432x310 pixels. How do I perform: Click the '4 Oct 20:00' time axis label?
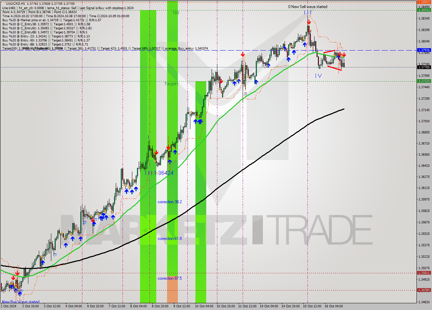[96, 306]
